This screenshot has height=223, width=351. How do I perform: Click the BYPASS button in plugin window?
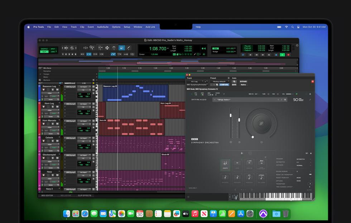point(243,81)
